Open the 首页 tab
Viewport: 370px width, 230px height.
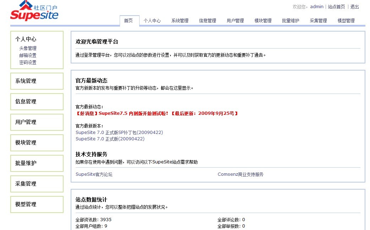point(129,21)
